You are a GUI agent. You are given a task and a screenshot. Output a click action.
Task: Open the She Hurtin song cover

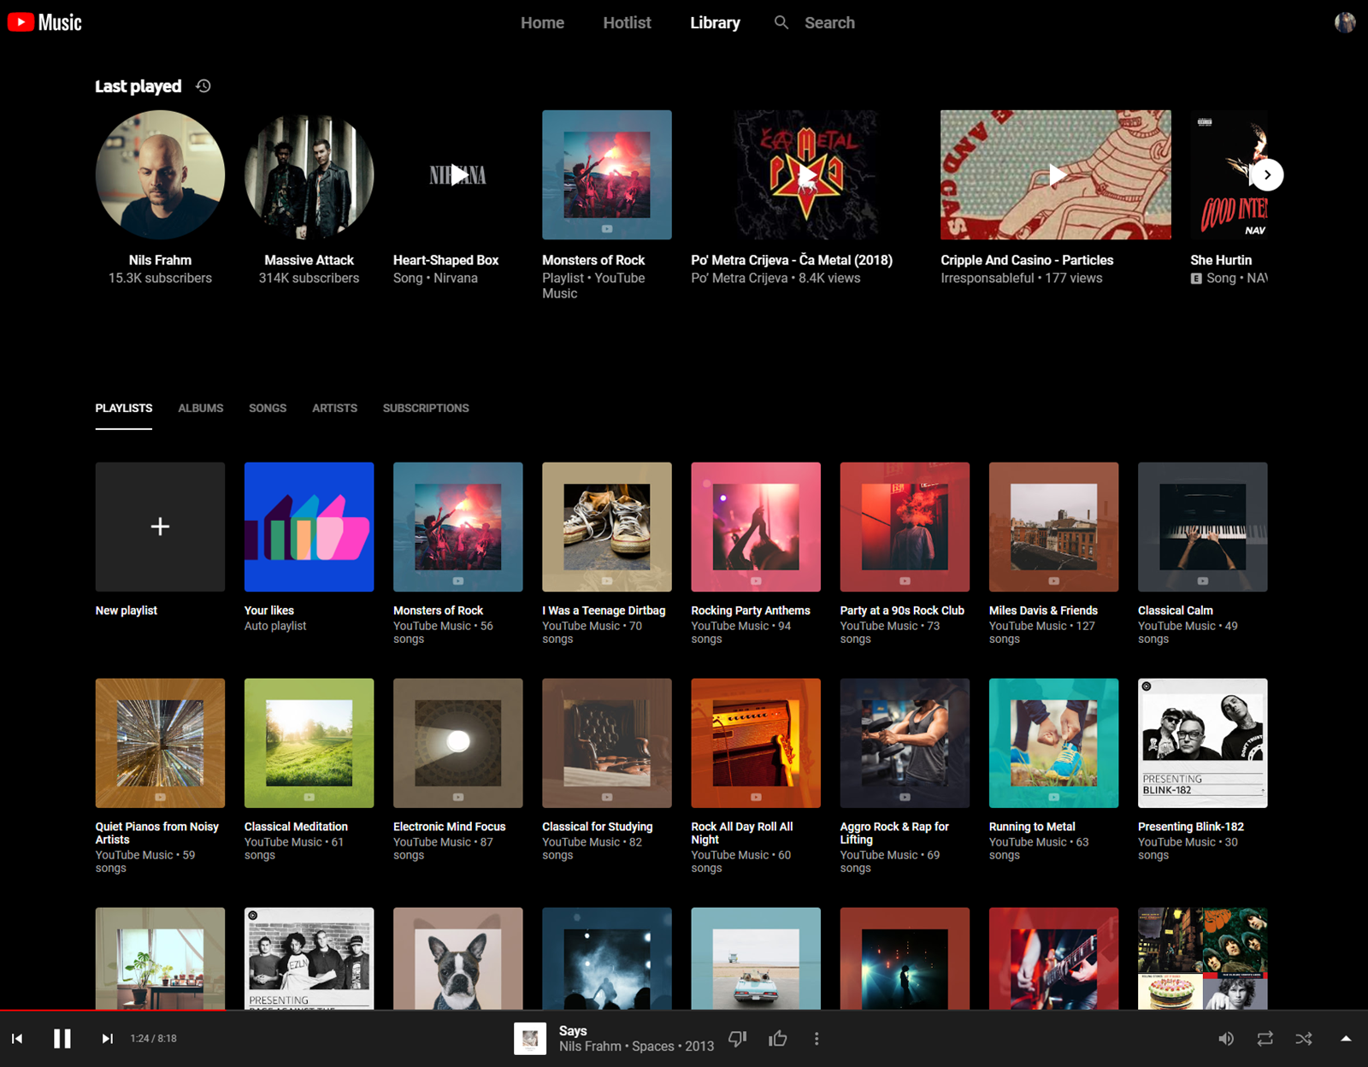[x=1229, y=174]
